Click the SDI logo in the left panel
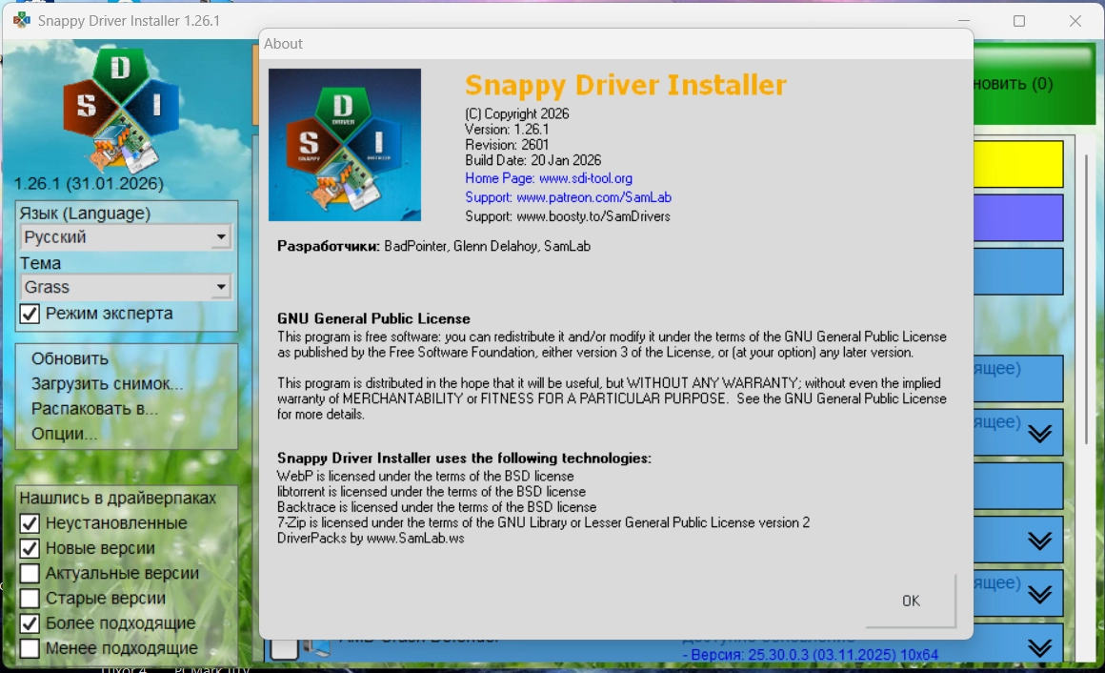The height and width of the screenshot is (673, 1105). pos(121,110)
